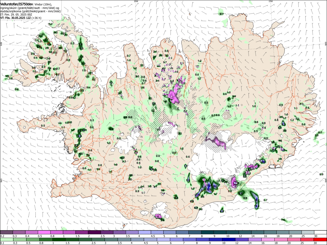Viewport: 327px width, 245px height.
Task: Click the 9.4 value off the south coast
Action: [x=222, y=211]
